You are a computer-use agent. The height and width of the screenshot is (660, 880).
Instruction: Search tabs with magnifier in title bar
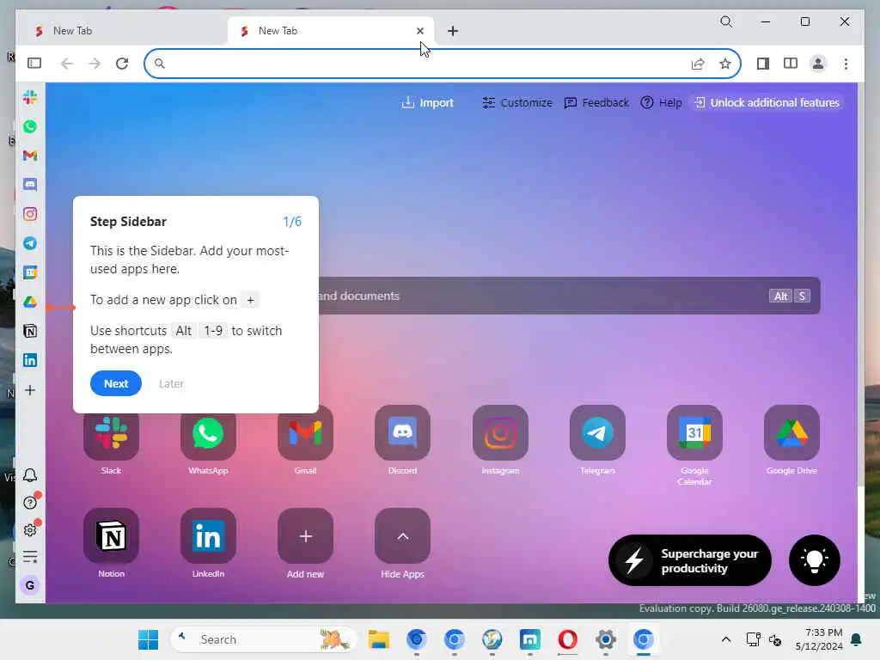726,21
